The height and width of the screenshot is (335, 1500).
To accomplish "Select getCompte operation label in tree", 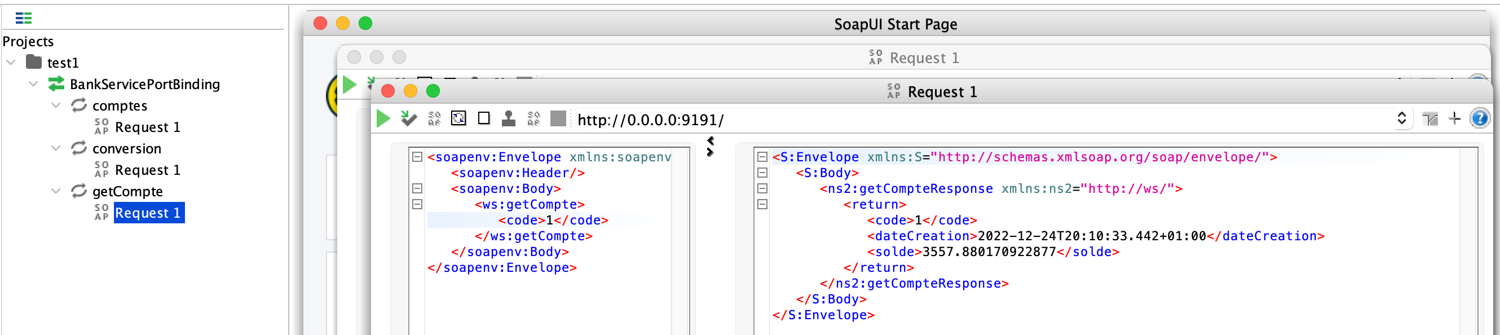I will click(x=127, y=191).
